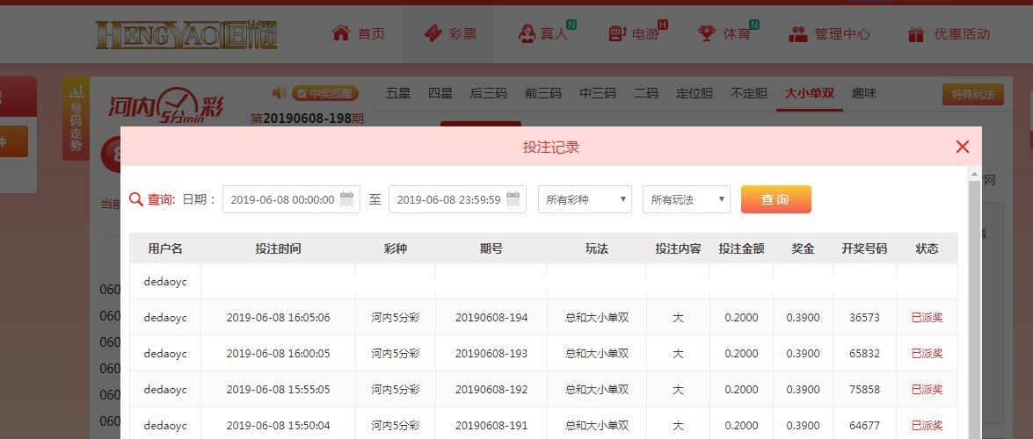This screenshot has width=1033, height=439.
Task: Click the speaker sound icon
Action: pyautogui.click(x=280, y=93)
